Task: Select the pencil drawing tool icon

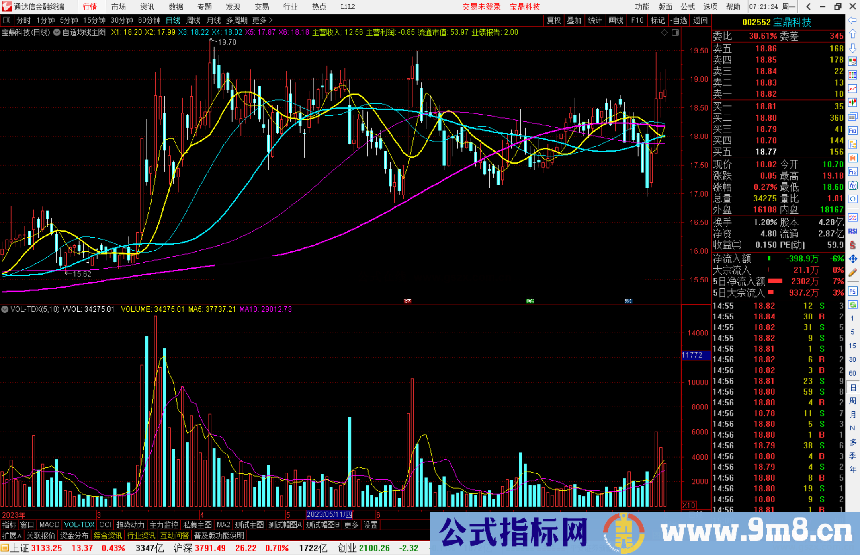Action: coord(852,273)
